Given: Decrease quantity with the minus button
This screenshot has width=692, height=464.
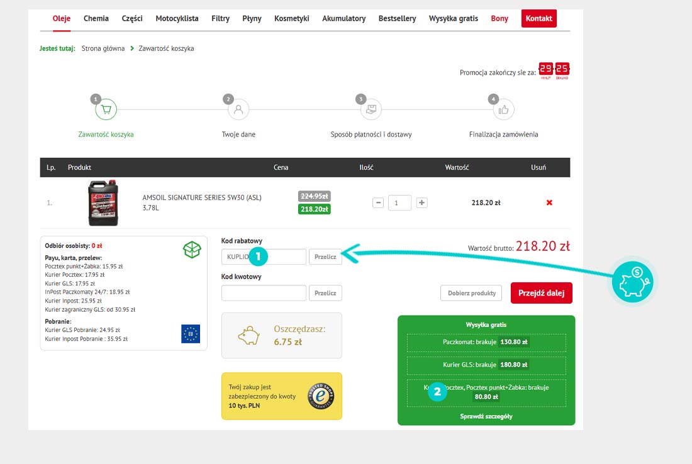Looking at the screenshot, I should point(378,202).
